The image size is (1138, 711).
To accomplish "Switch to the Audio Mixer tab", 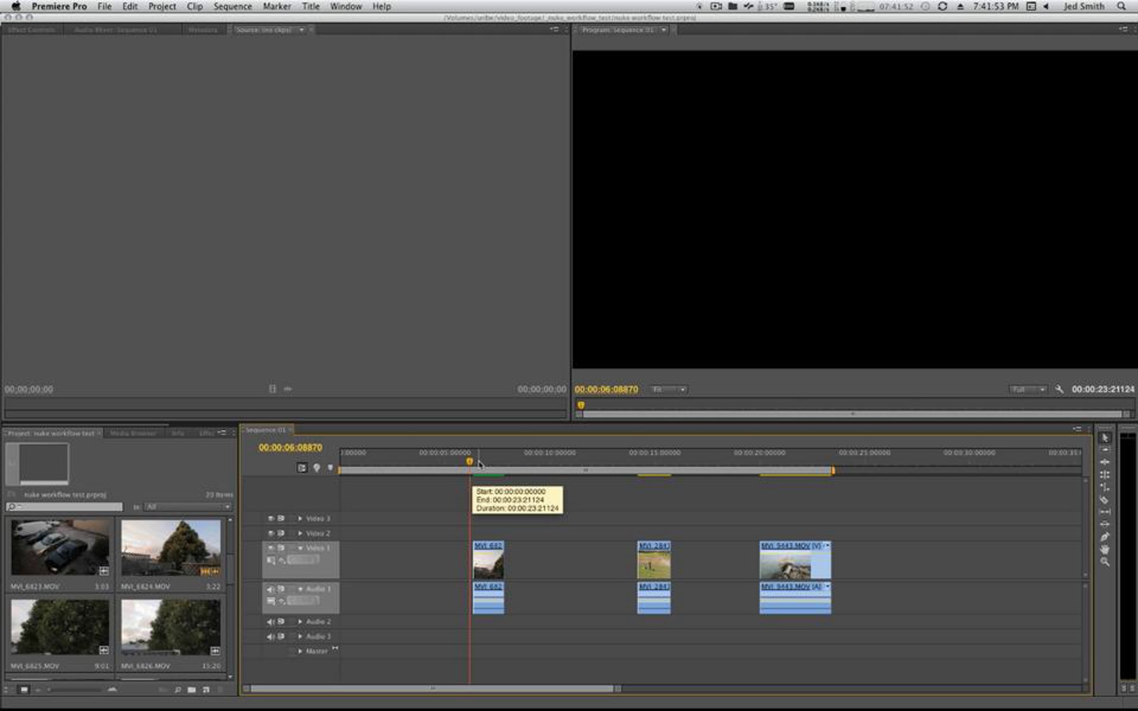I will 115,30.
